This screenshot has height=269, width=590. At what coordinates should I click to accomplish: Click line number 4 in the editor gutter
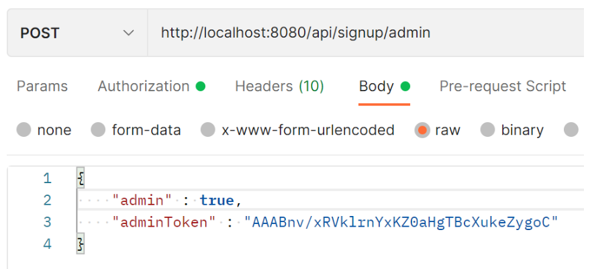coord(47,244)
